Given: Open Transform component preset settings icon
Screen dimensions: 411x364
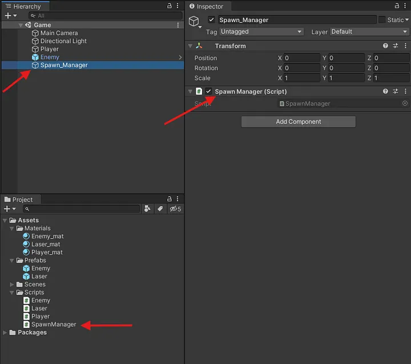Looking at the screenshot, I should tap(395, 46).
